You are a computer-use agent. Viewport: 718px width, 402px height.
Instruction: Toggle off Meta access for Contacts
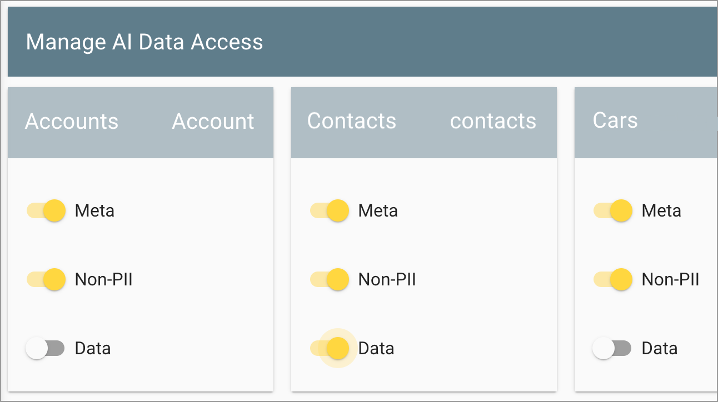tap(329, 210)
